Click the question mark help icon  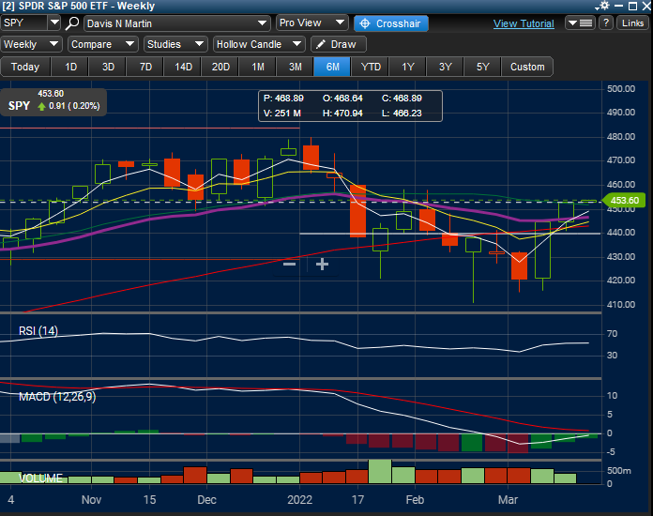click(606, 23)
